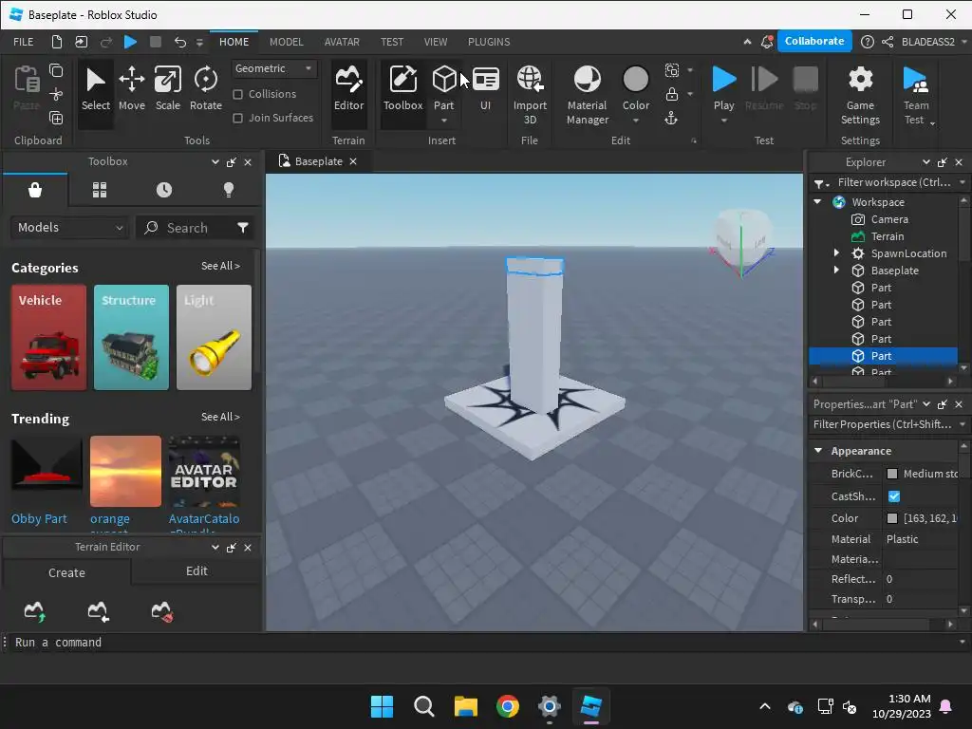The width and height of the screenshot is (972, 729).
Task: Switch to the MODEL ribbon tab
Action: 286,42
